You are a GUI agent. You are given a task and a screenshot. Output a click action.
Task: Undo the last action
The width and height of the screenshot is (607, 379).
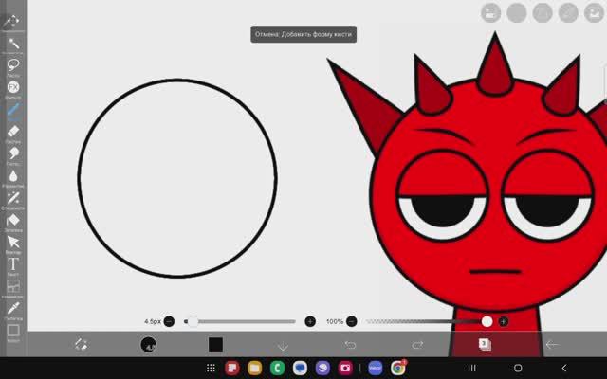[350, 345]
